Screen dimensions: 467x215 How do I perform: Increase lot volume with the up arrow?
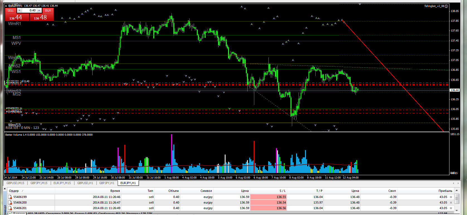(x=39, y=11)
